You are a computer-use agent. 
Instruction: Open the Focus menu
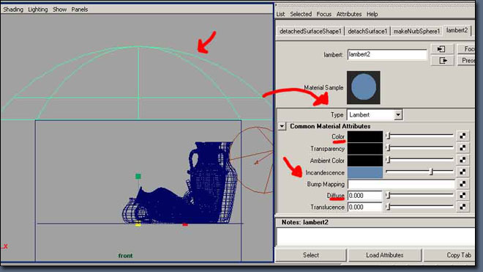[323, 14]
